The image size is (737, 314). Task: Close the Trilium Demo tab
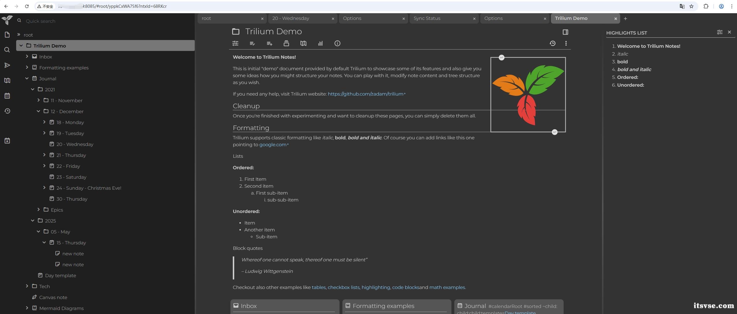[616, 19]
